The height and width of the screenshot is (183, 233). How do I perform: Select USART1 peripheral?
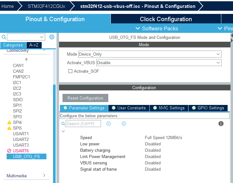pyautogui.click(x=21, y=134)
